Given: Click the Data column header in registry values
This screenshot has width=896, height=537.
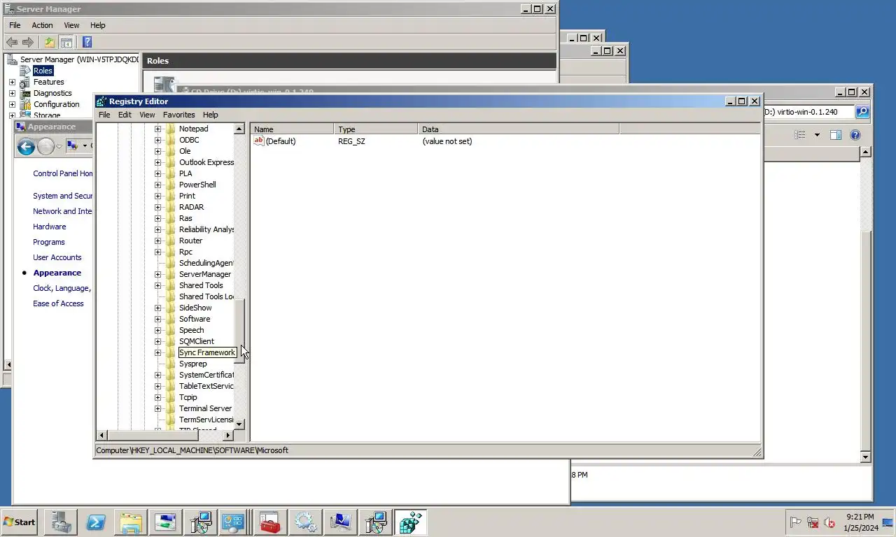Looking at the screenshot, I should click(519, 129).
